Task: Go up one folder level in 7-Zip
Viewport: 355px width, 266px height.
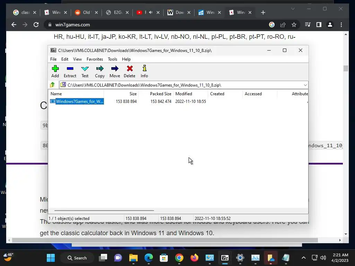Action: click(53, 85)
